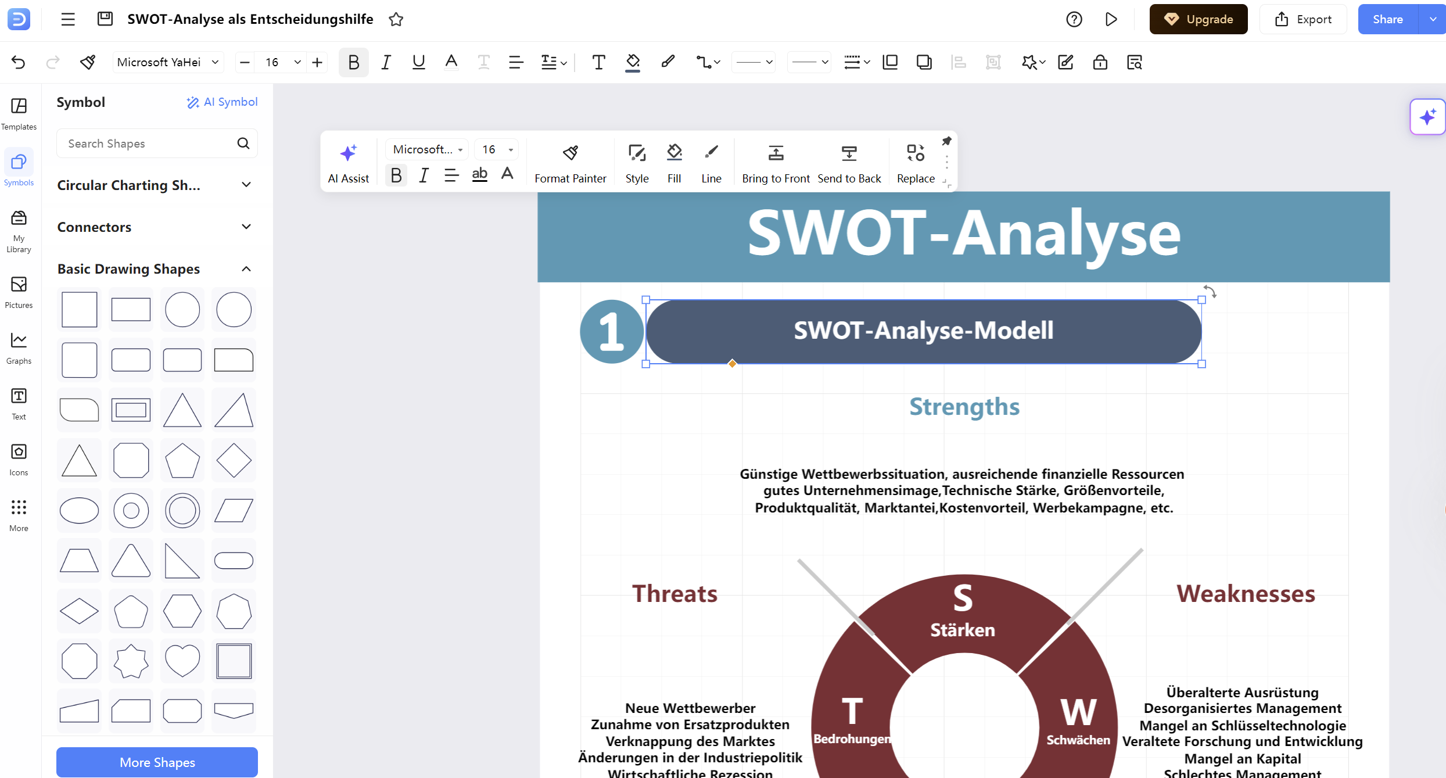Select the pentagon shape in the diamond row
The height and width of the screenshot is (778, 1446).
click(x=182, y=460)
